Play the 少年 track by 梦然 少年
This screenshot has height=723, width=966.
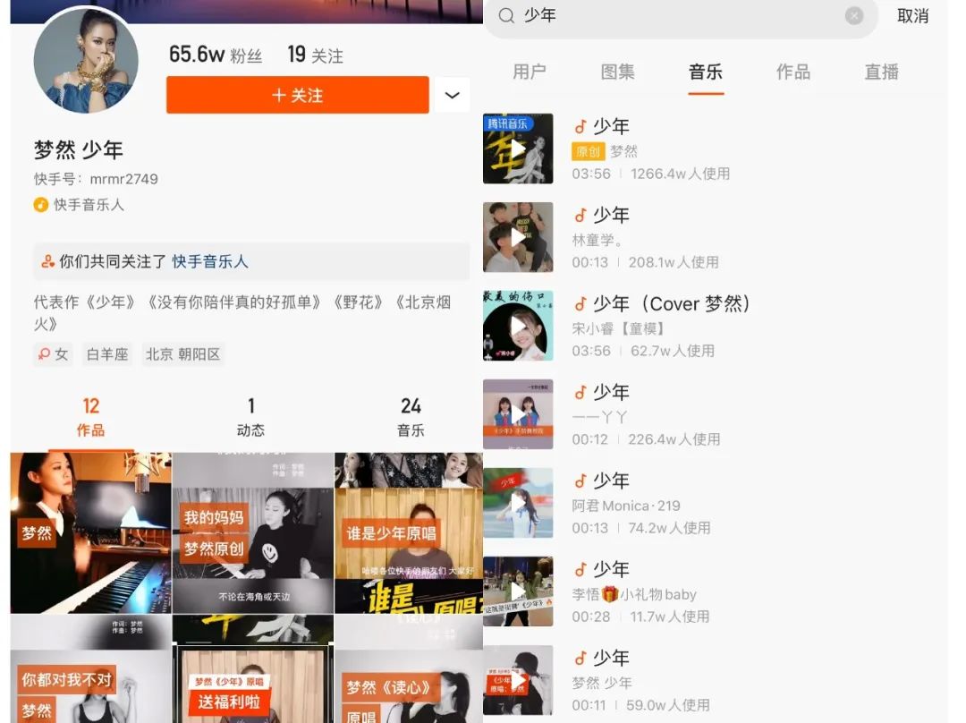pos(518,680)
